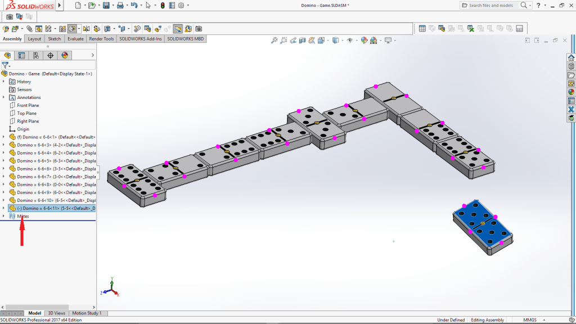Click the Print icon
Viewport: 576px width, 324px height.
120,5
